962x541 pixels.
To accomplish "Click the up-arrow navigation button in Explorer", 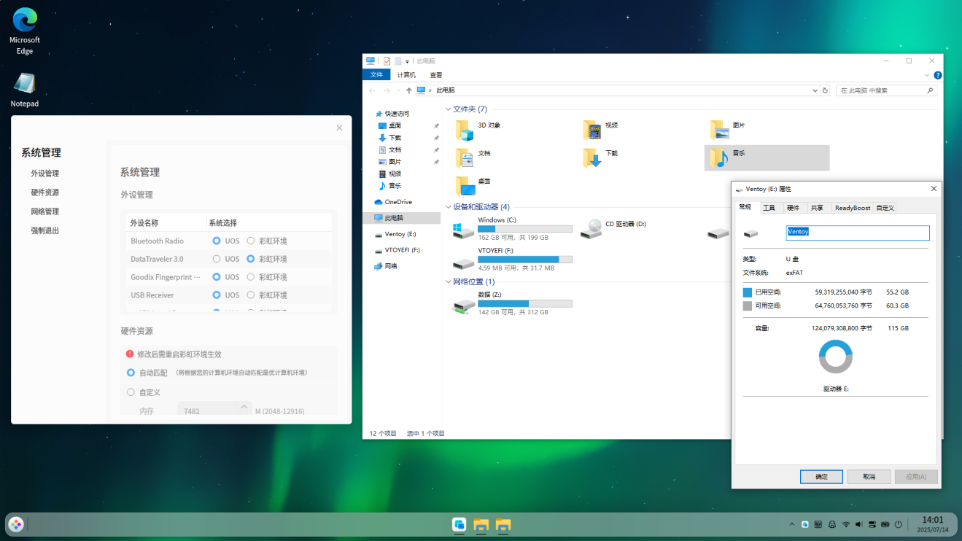I will 408,90.
